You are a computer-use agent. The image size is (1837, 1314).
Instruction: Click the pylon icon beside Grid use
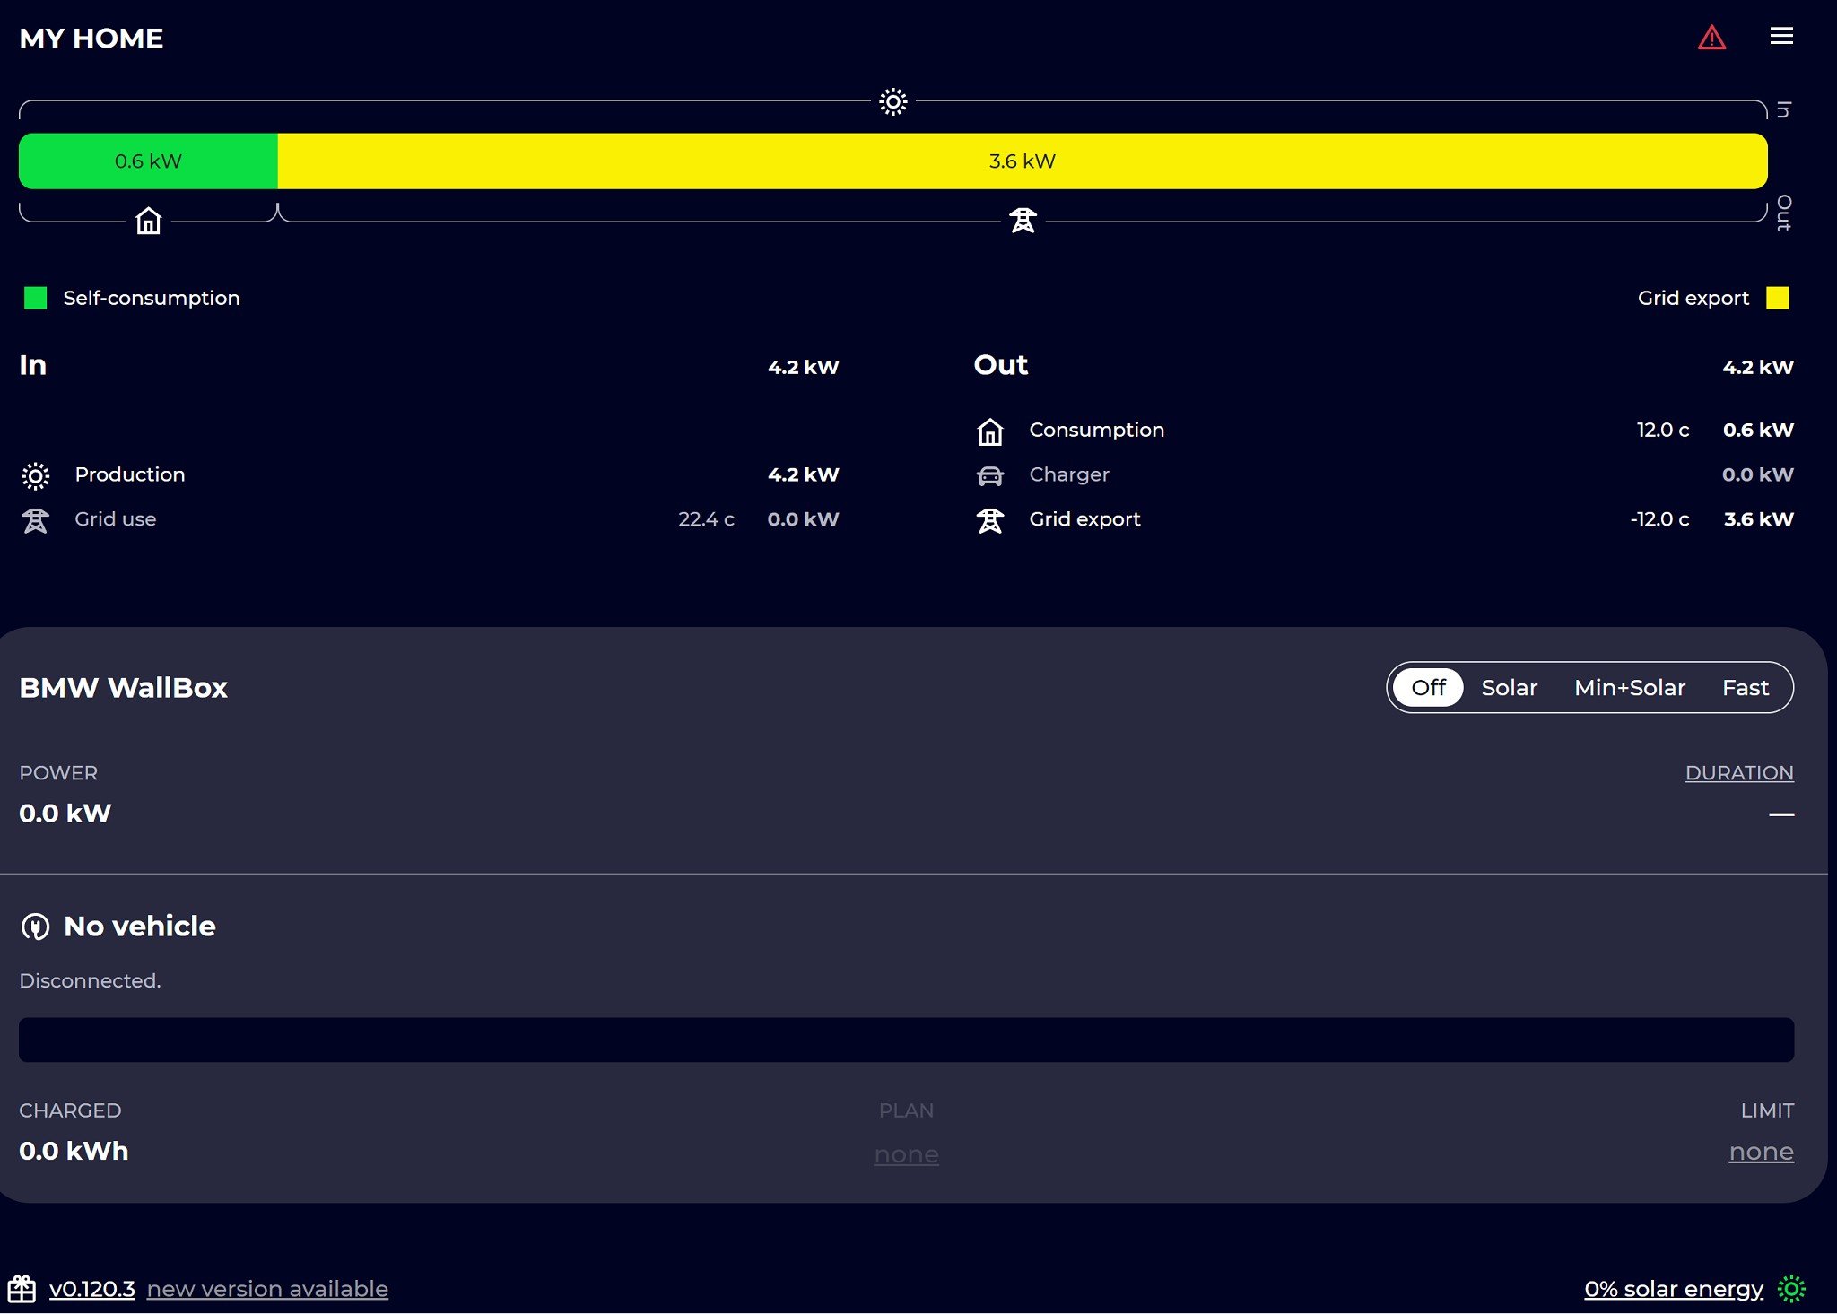(35, 520)
